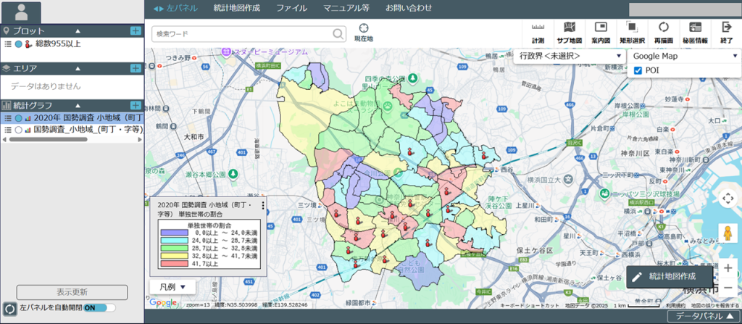Open the 行政界 <未選択> dropdown
Image resolution: width=742 pixels, height=324 pixels.
(570, 56)
